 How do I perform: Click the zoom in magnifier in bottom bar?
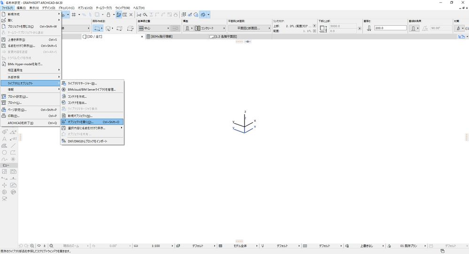32,246
